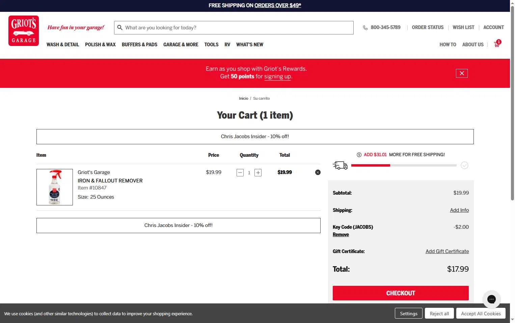Click the Su carrito breadcrumb
Image resolution: width=515 pixels, height=323 pixels.
tap(262, 98)
